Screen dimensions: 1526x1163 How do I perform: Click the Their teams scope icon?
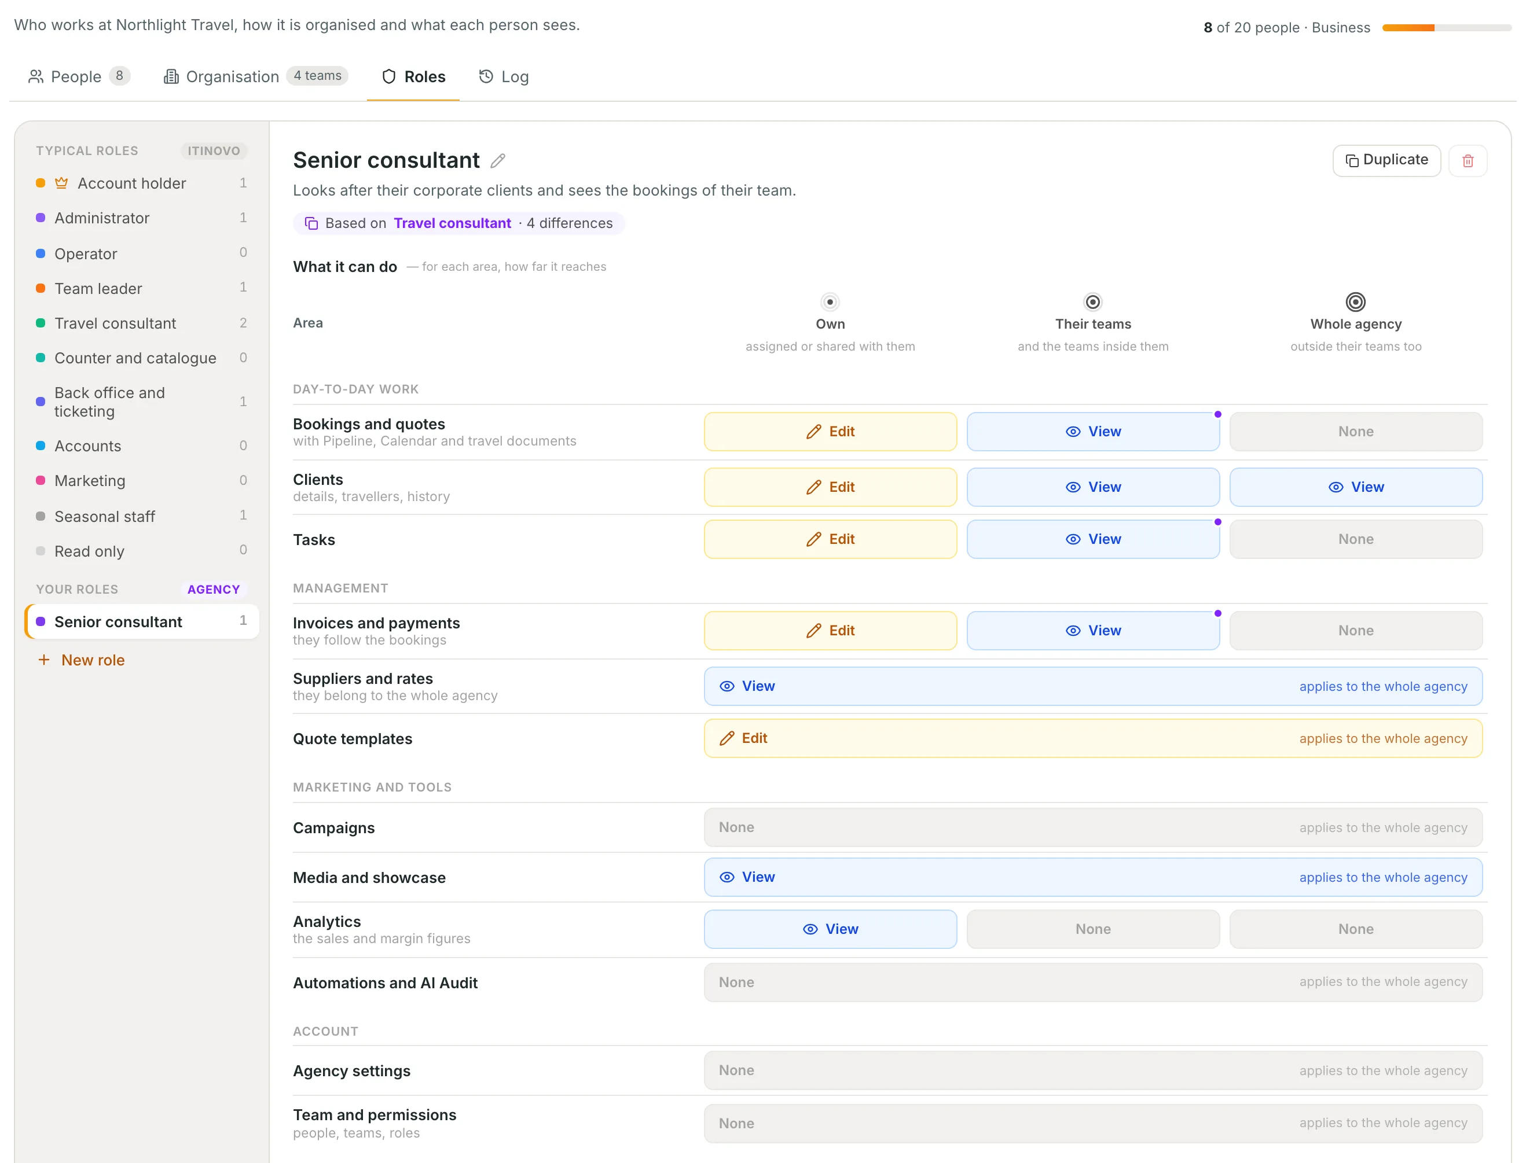[1092, 302]
